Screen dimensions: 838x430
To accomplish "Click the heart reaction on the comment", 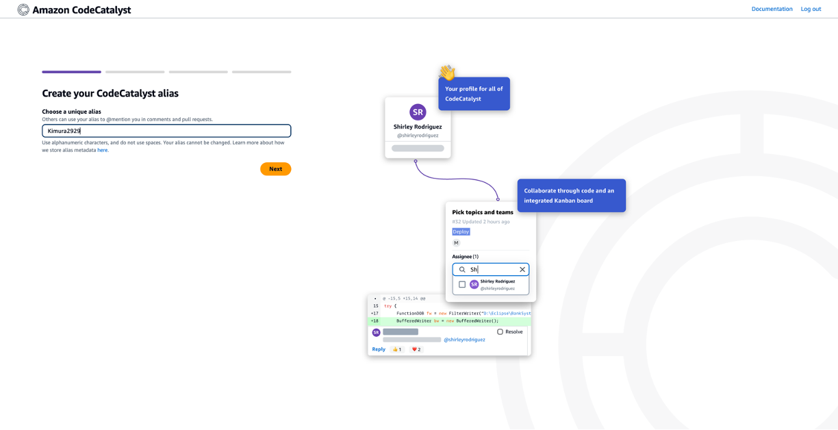I will point(415,349).
